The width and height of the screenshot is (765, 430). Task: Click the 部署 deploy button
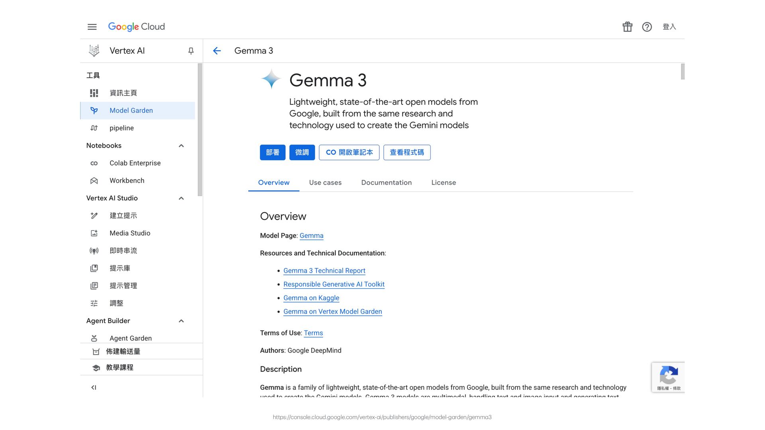273,152
